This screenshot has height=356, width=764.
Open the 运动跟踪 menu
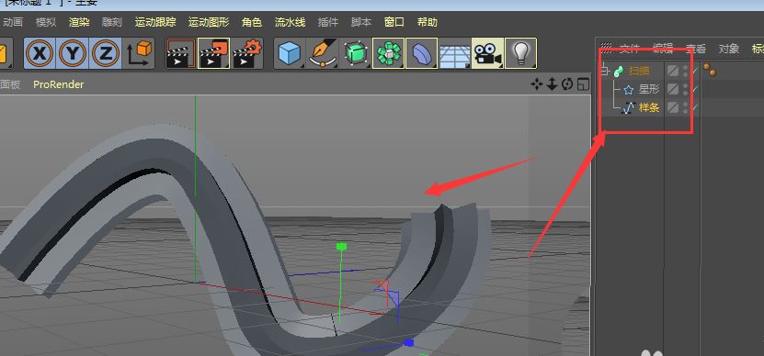155,22
